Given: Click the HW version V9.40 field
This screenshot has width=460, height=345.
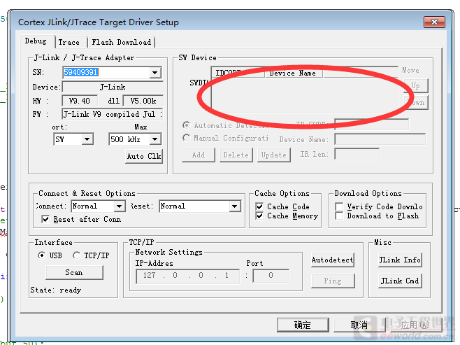Looking at the screenshot, I should [80, 101].
